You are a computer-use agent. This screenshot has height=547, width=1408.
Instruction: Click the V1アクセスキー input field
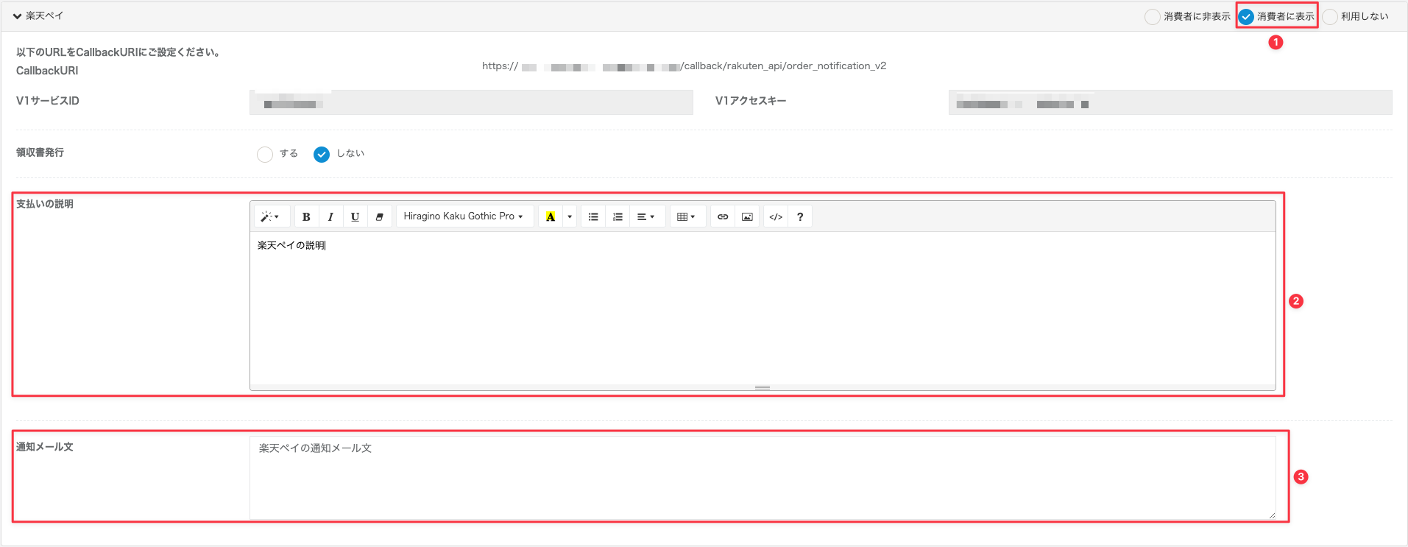pyautogui.click(x=1170, y=102)
